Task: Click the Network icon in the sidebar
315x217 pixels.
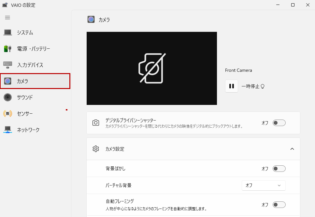Action: point(8,130)
